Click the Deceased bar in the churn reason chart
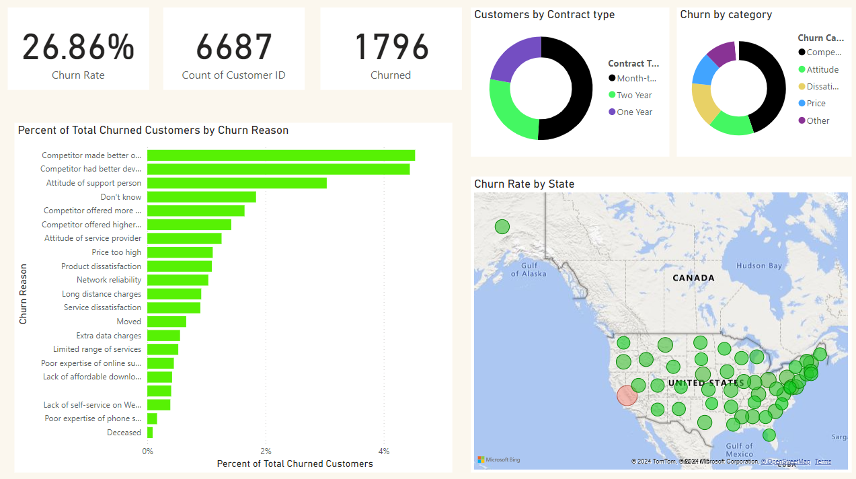This screenshot has width=856, height=479. point(150,431)
